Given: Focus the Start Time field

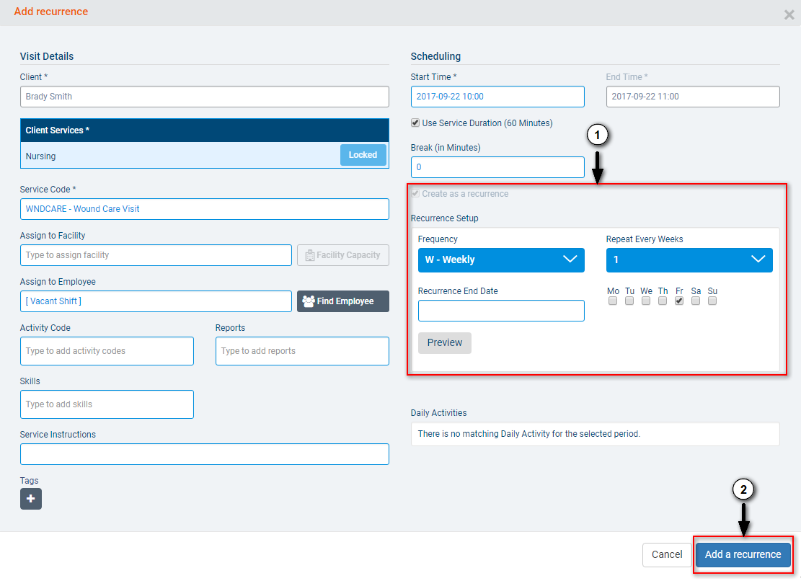Looking at the screenshot, I should (497, 97).
